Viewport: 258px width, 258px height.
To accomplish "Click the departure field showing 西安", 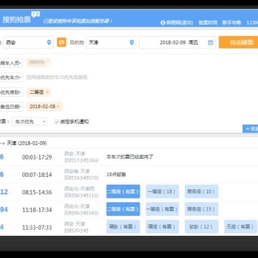I will [x=28, y=42].
